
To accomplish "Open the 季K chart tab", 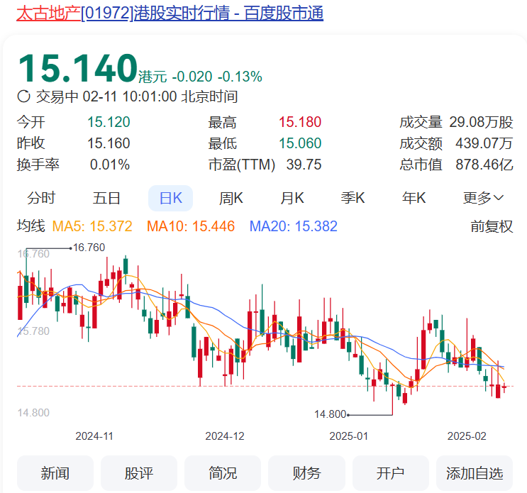I will [353, 199].
